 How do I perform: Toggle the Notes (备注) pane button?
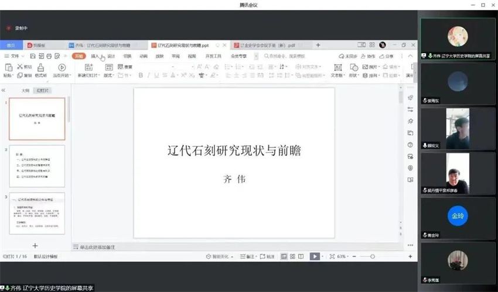point(248,256)
